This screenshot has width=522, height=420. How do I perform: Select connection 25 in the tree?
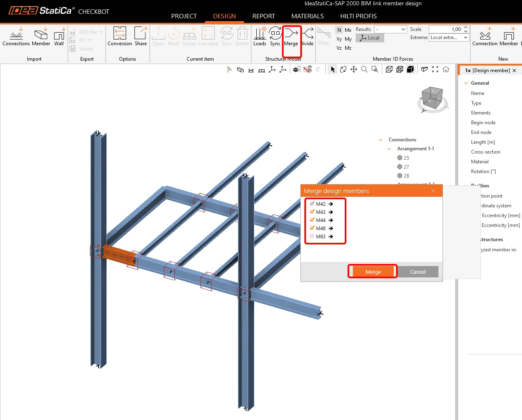click(403, 158)
